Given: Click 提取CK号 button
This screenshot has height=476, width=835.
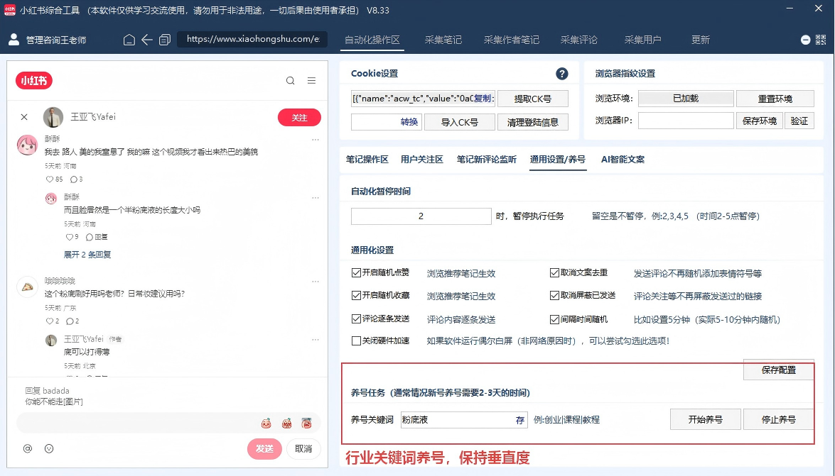Looking at the screenshot, I should (x=532, y=99).
